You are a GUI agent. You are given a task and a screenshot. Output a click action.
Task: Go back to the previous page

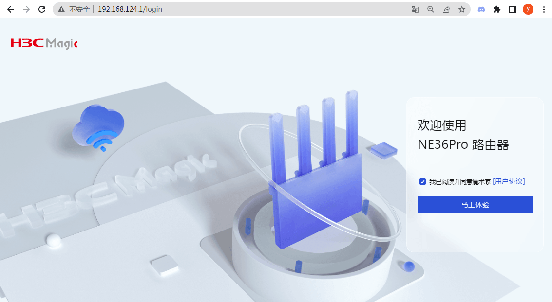11,9
